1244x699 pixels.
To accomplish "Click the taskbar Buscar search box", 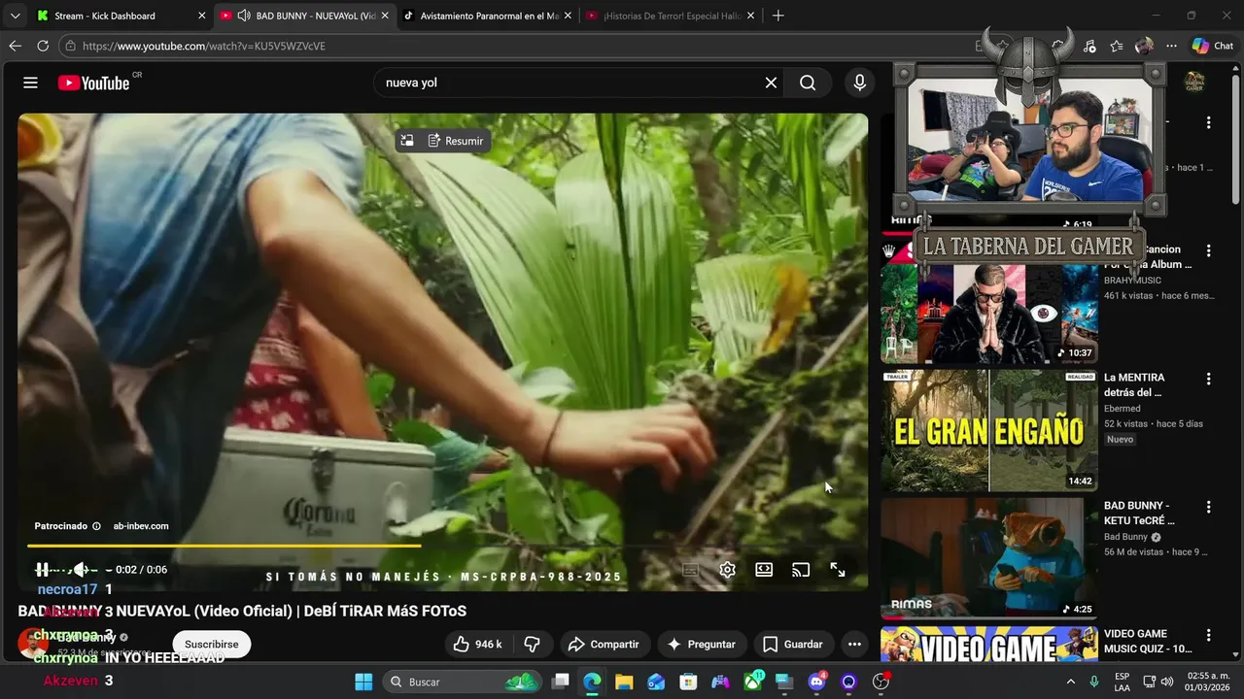I will [463, 682].
